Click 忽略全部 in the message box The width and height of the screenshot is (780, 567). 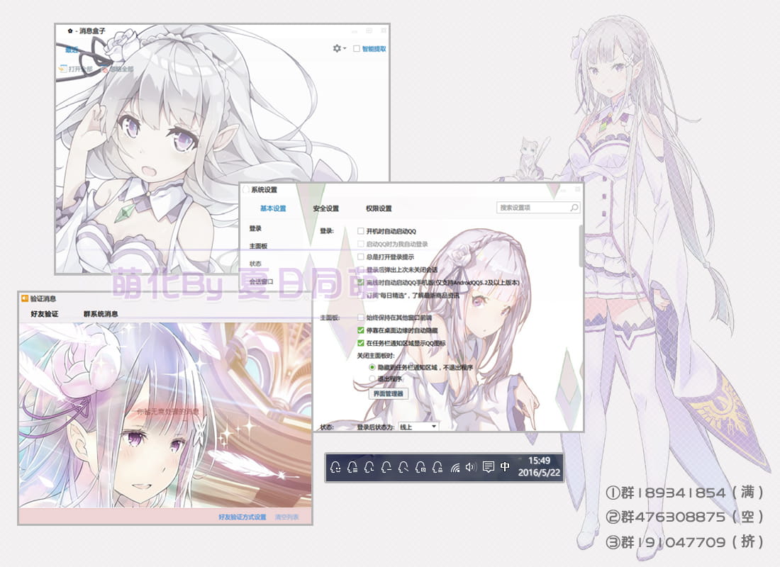click(x=118, y=69)
